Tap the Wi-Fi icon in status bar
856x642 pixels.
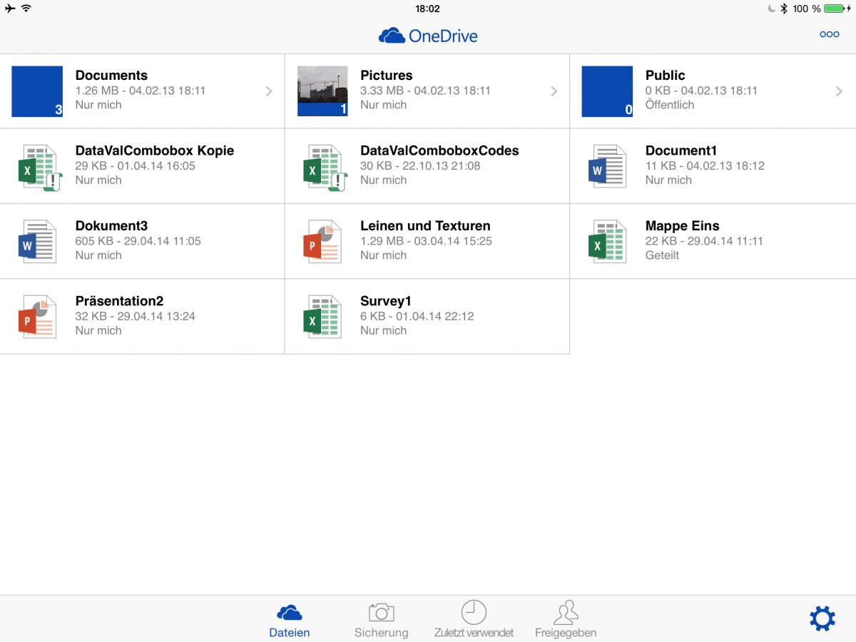point(26,9)
